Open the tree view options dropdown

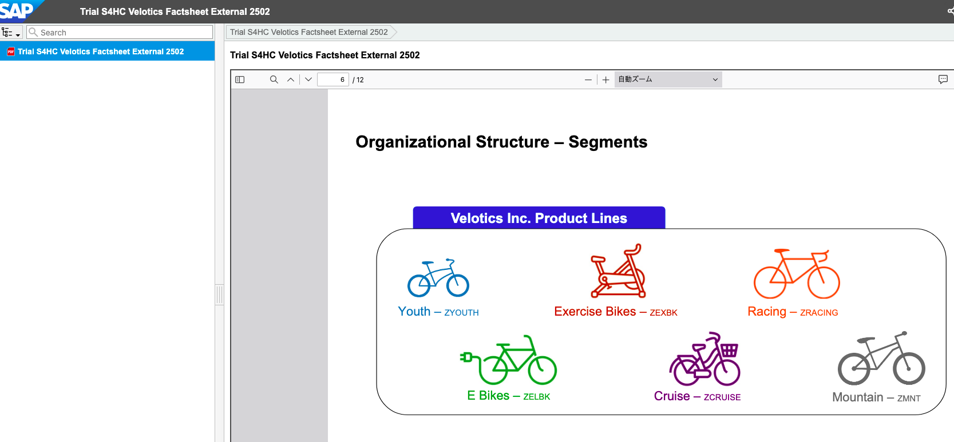tap(11, 33)
